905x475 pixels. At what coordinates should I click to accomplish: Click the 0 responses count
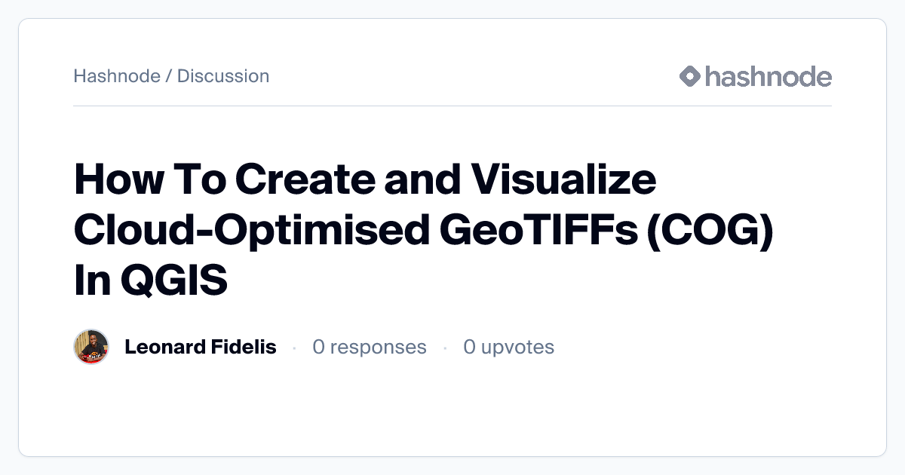(x=370, y=347)
